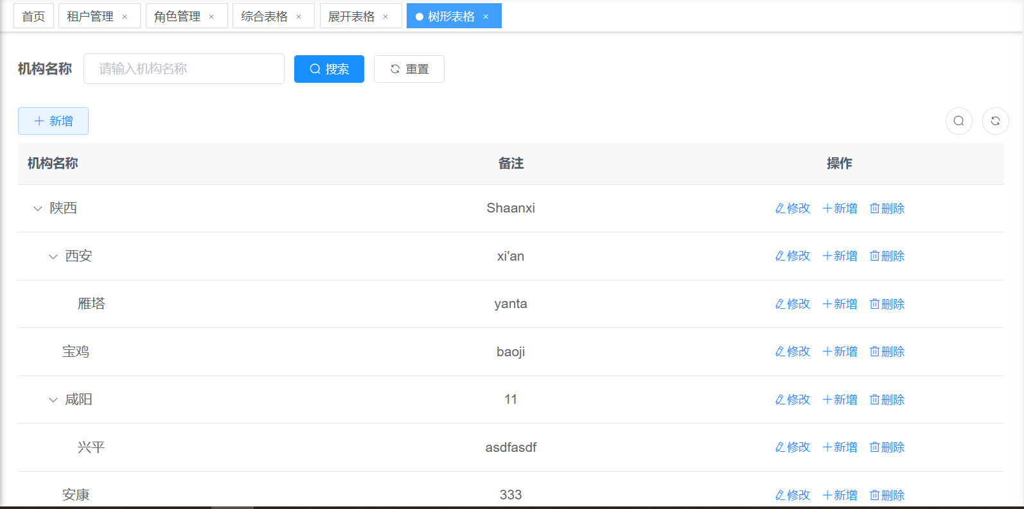
Task: Click the blue 搜索 button
Action: (x=329, y=69)
